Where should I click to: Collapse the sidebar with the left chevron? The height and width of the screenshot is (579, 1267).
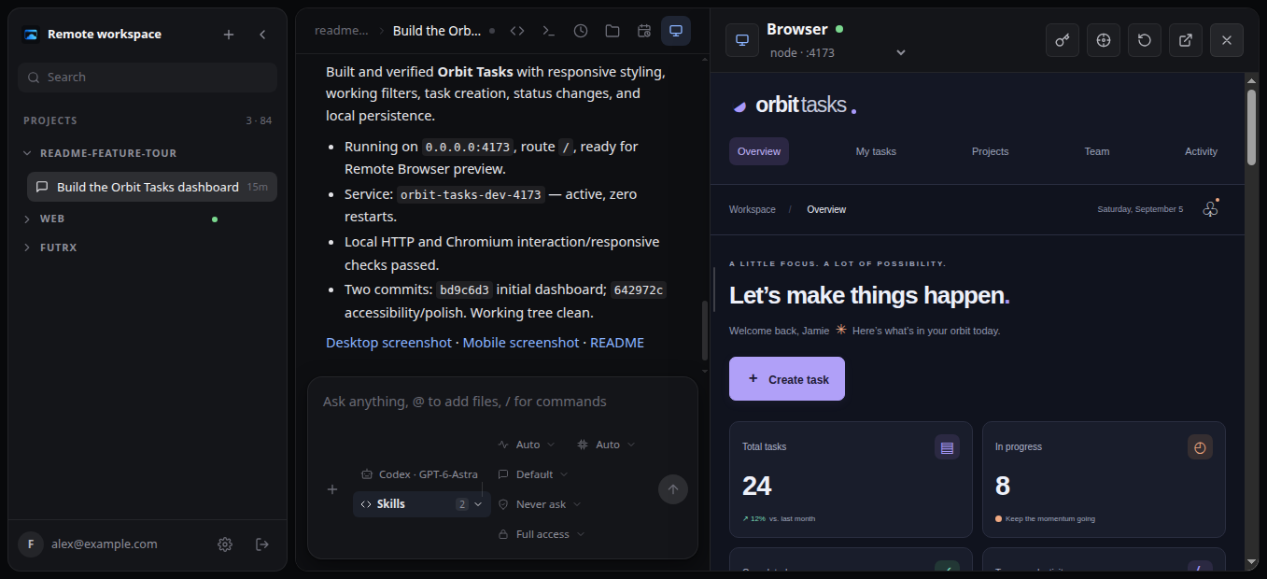[x=262, y=35]
